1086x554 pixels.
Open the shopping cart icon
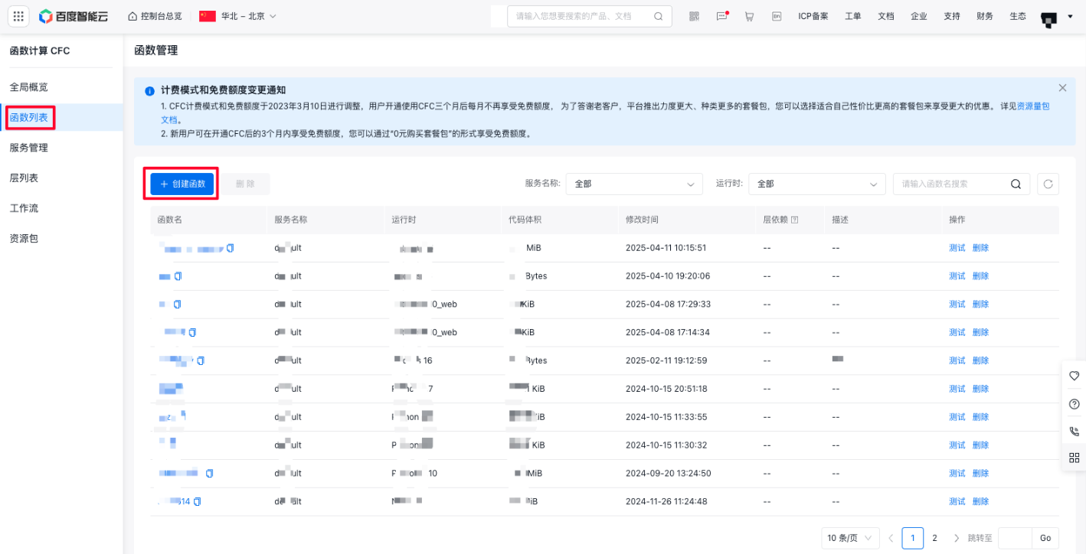click(x=749, y=16)
